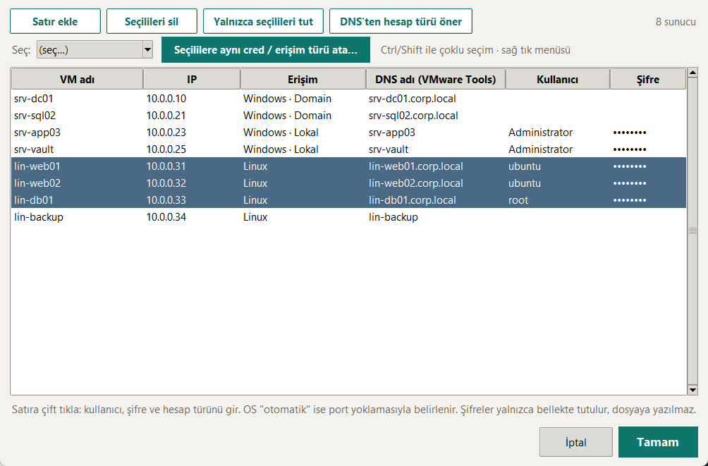Open the "Seç" dropdown combo box

point(94,49)
